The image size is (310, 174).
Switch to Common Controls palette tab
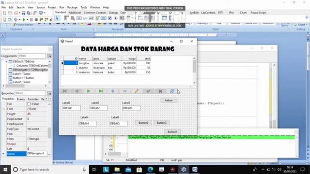[95, 13]
